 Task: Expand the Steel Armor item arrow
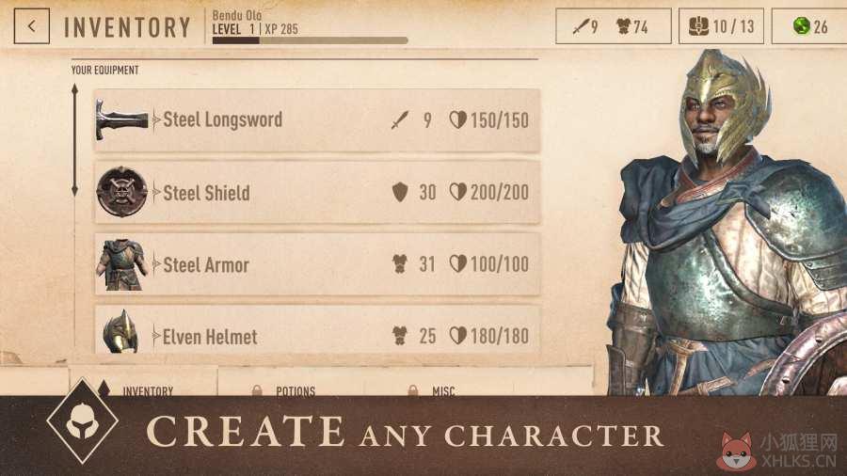click(x=156, y=264)
